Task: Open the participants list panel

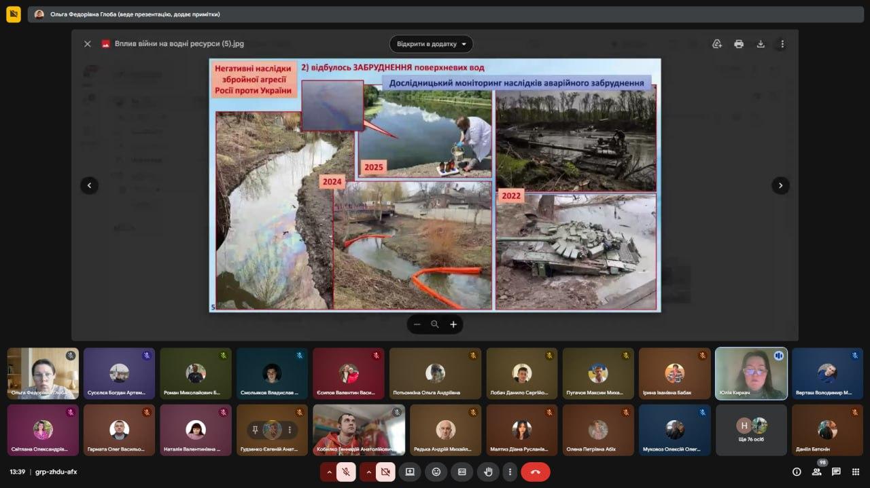Action: pos(816,472)
